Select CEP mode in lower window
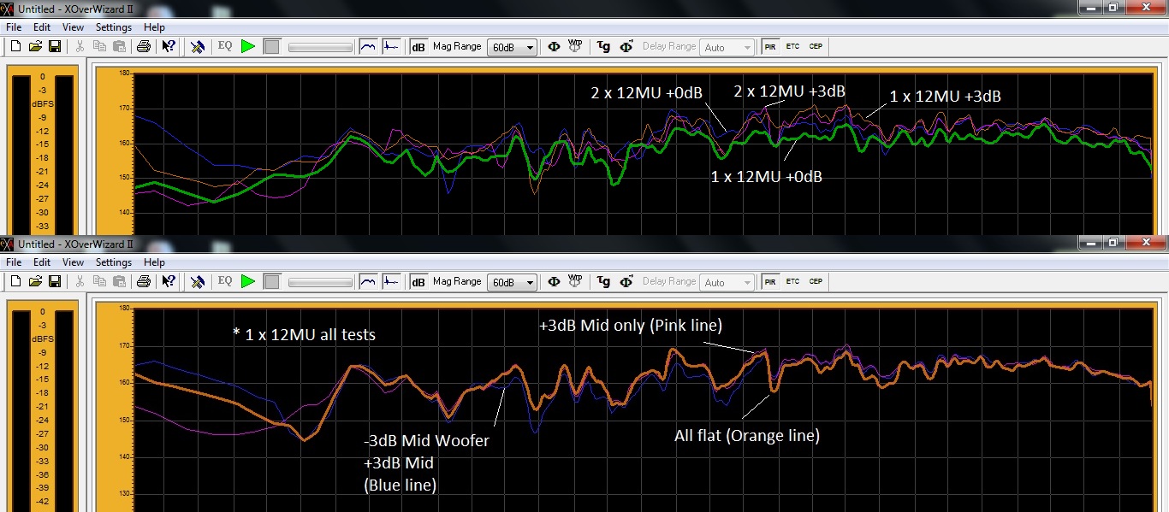Screen dimensions: 1169x512 coord(816,281)
